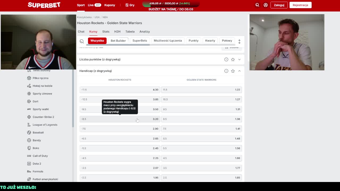The height and width of the screenshot is (191, 340).
Task: Select Hokej na lodzie icon
Action: pos(29,86)
